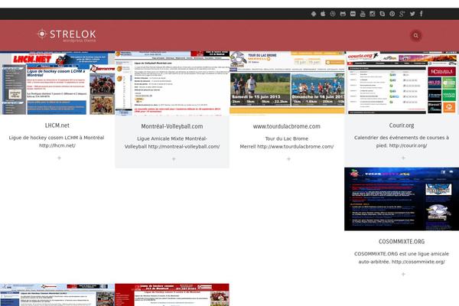The image size is (459, 306).
Task: Open the Flickr social icon
Action: [x=353, y=14]
